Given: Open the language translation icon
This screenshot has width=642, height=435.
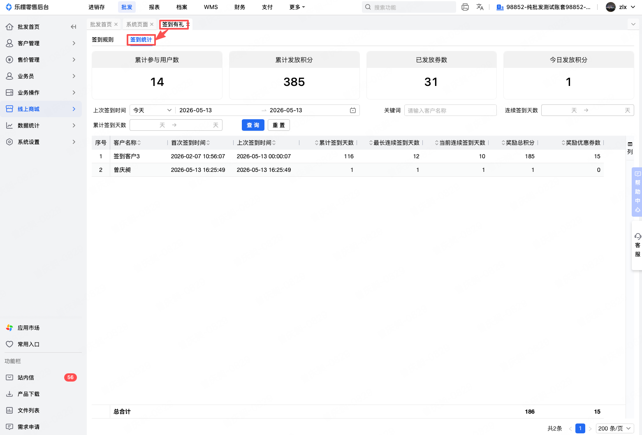Looking at the screenshot, I should (480, 7).
